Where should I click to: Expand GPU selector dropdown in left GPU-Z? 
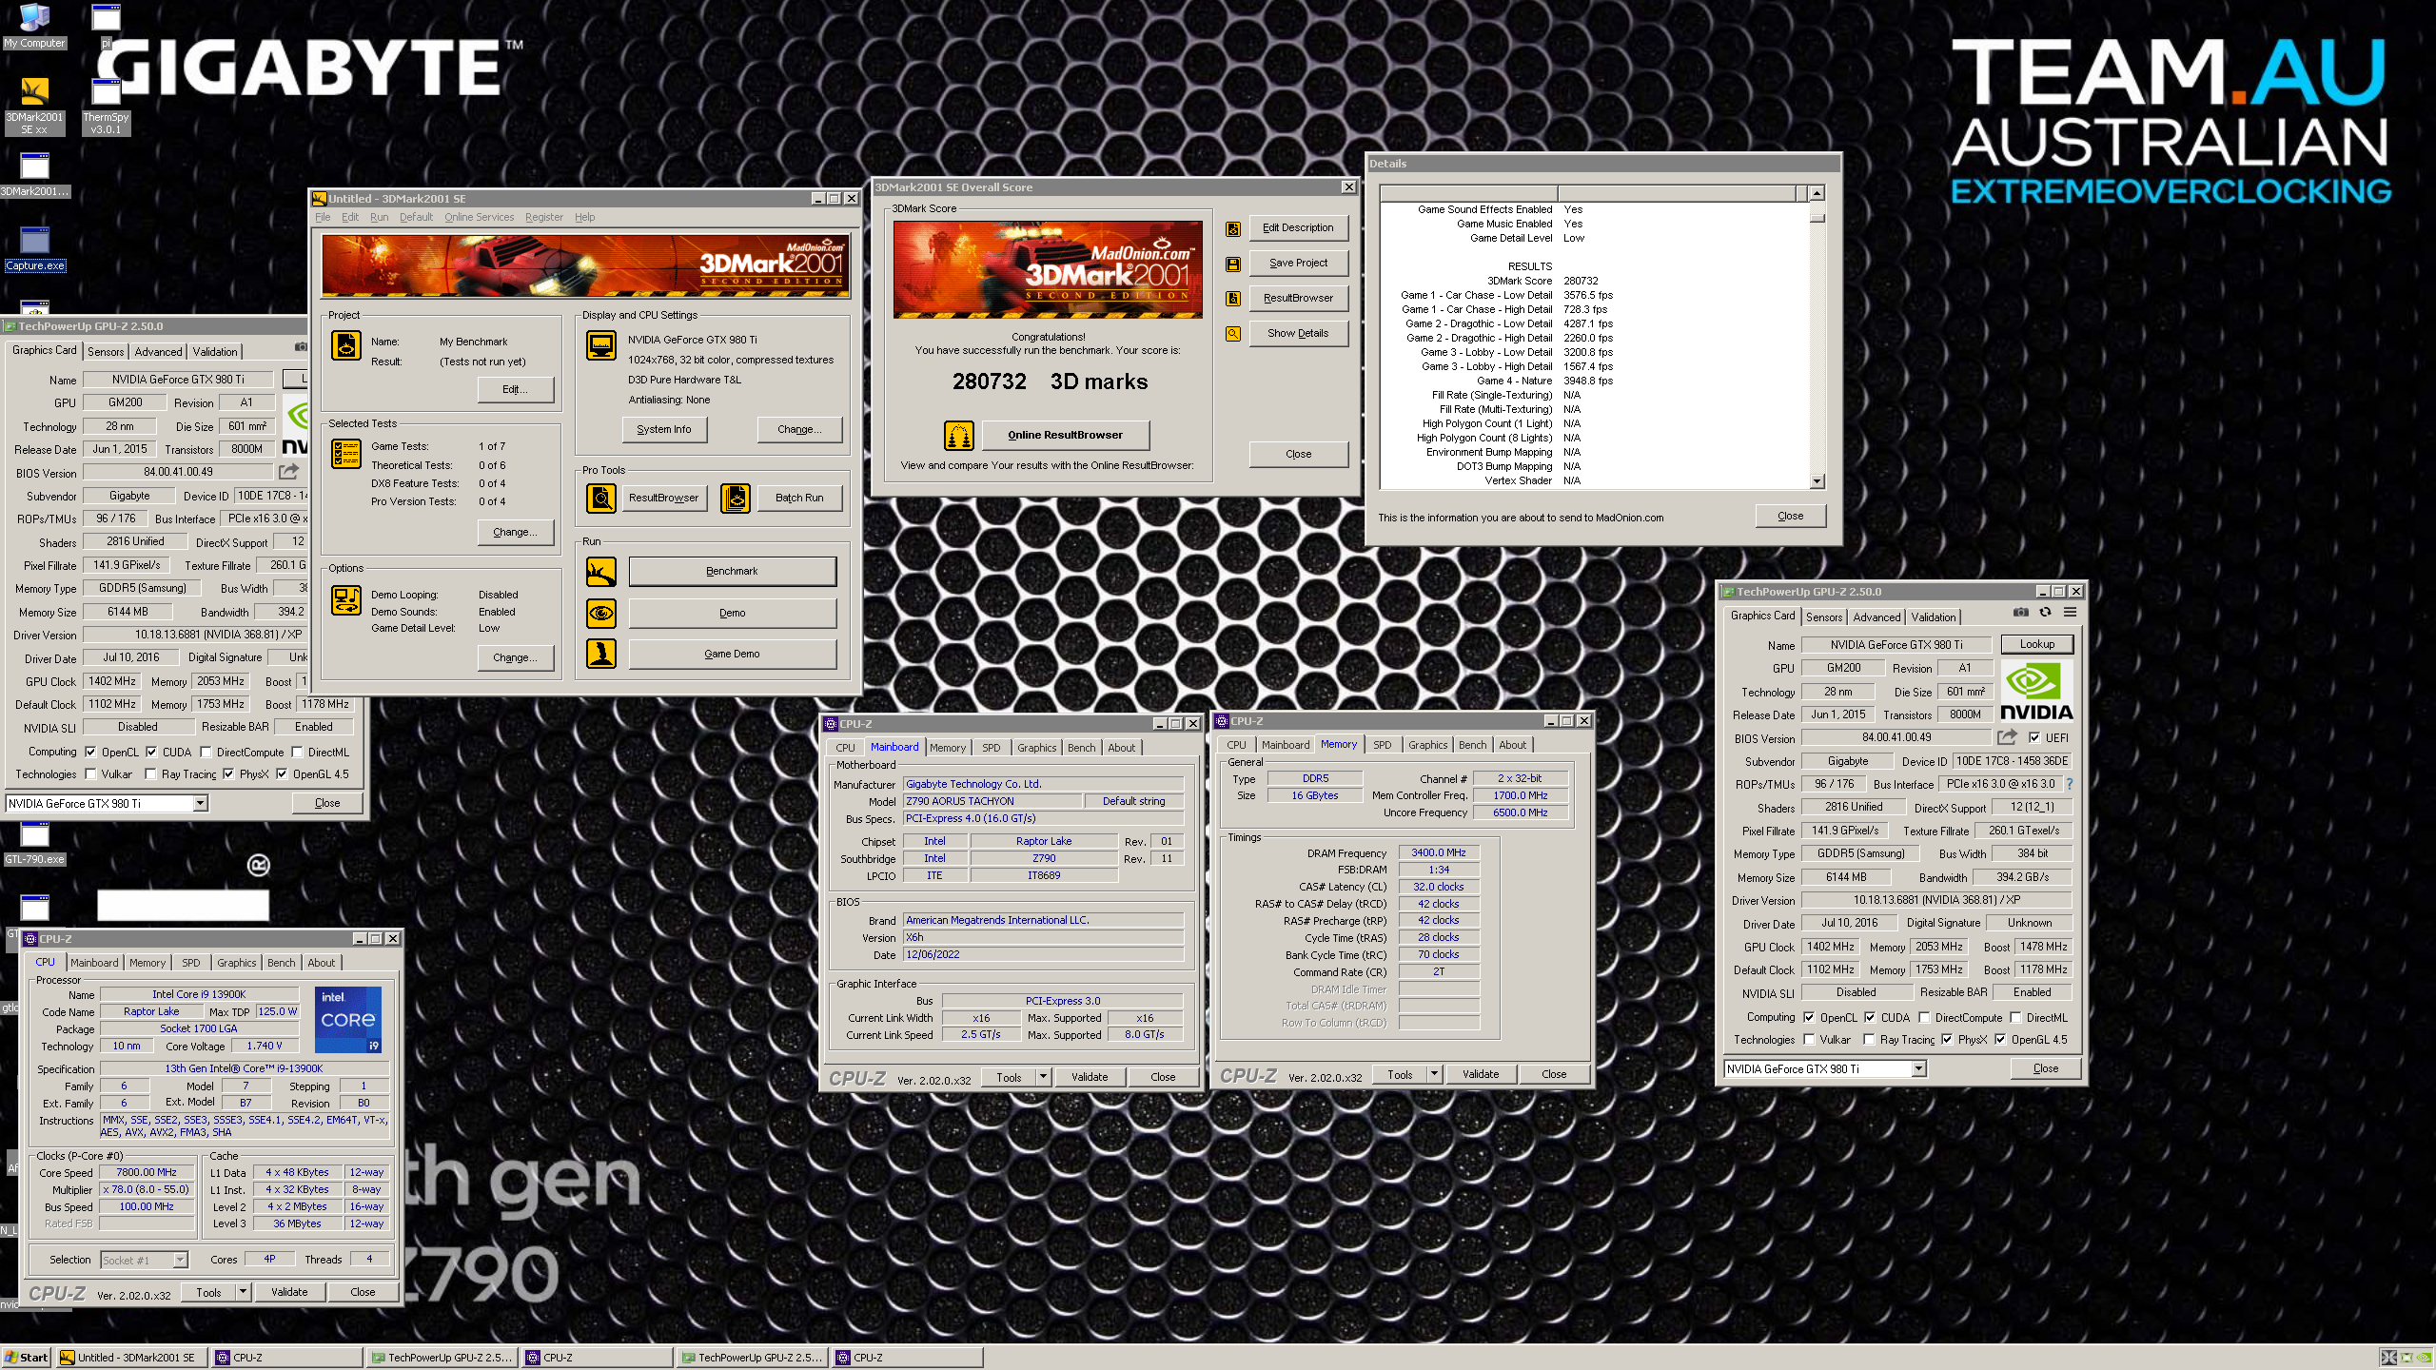200,804
